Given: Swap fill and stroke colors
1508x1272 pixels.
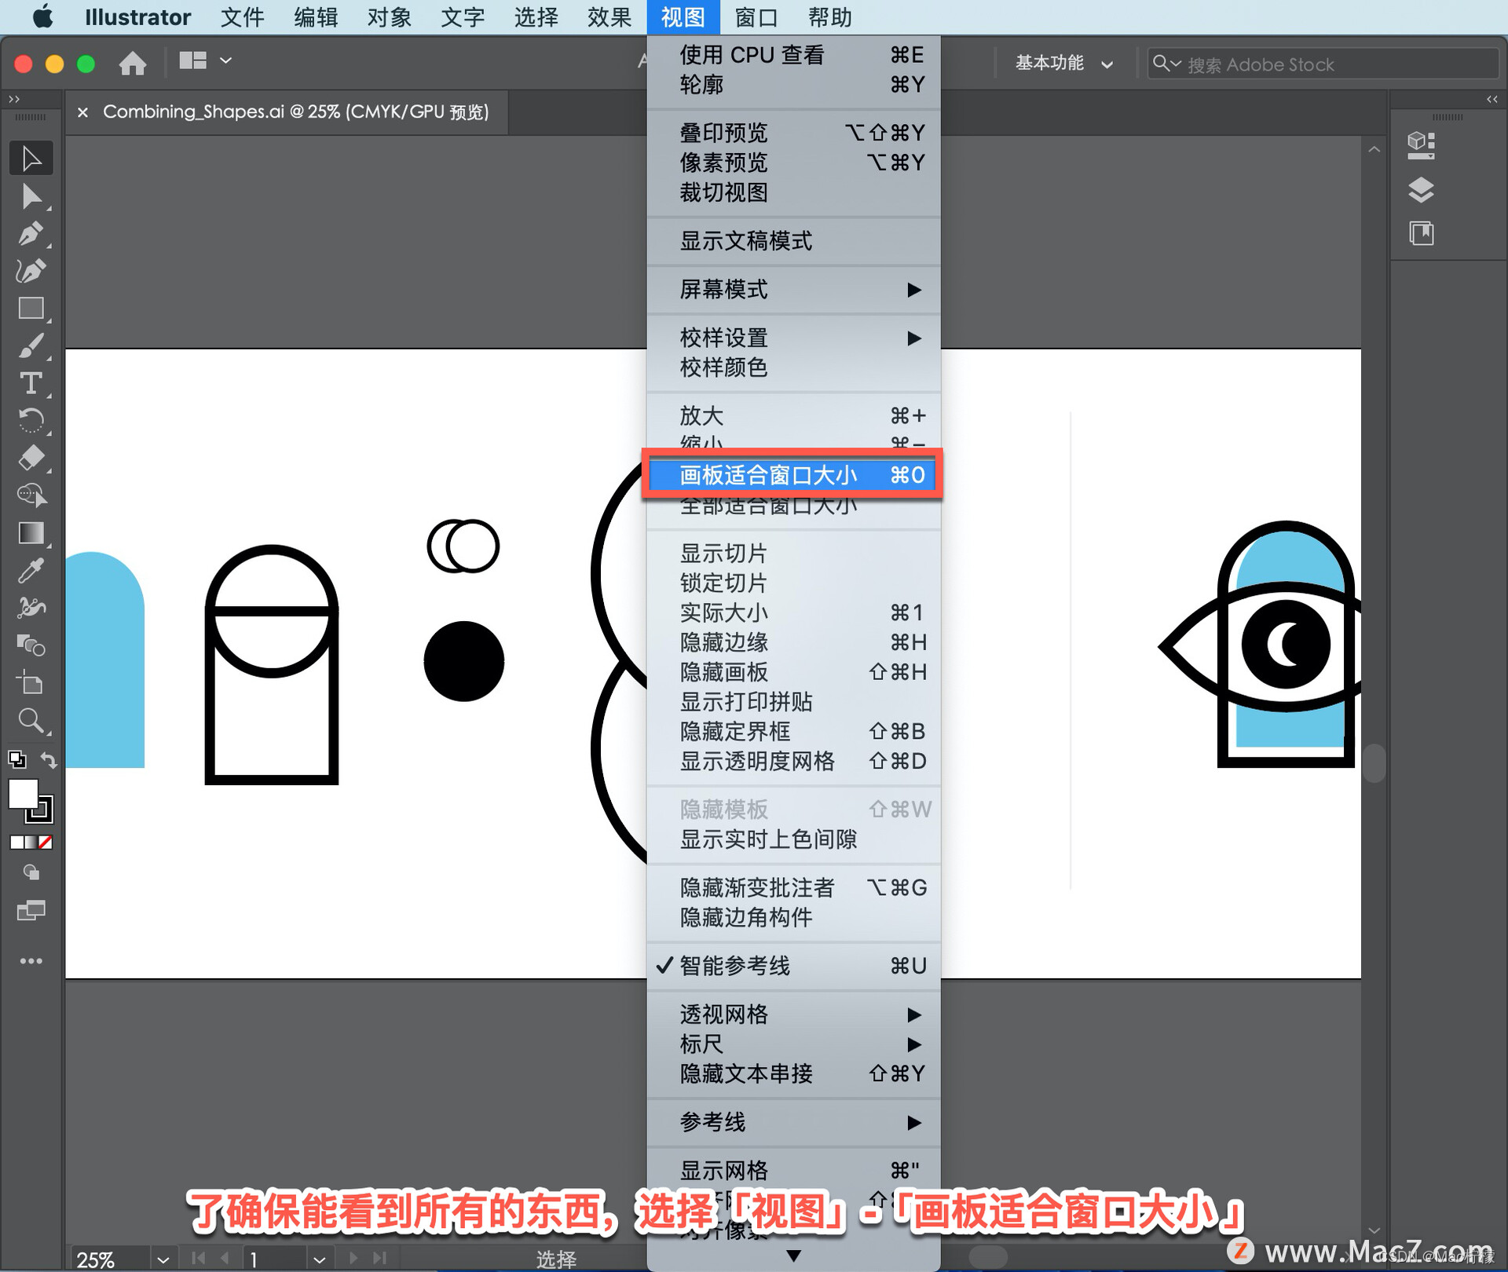Looking at the screenshot, I should 49,759.
